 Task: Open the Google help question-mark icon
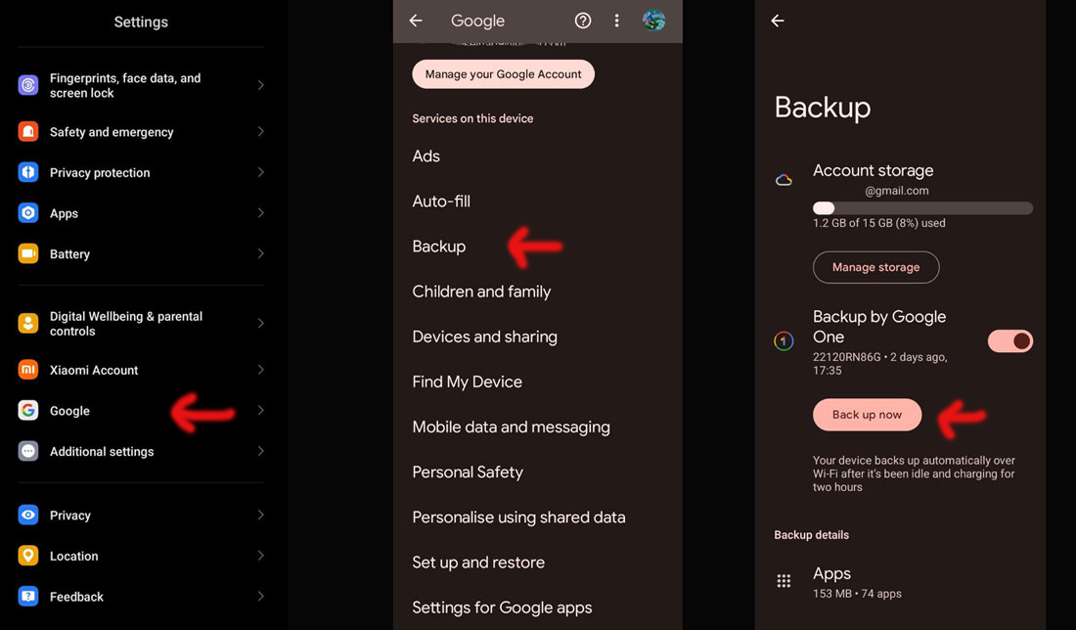click(x=583, y=21)
